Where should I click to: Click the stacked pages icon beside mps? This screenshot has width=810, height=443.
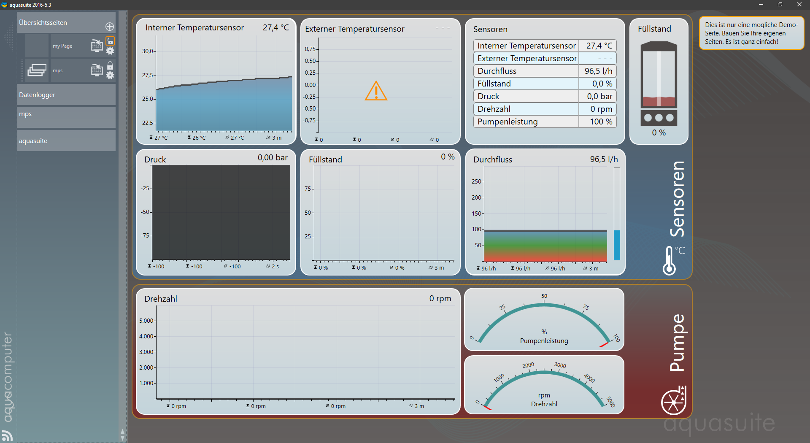(x=37, y=70)
